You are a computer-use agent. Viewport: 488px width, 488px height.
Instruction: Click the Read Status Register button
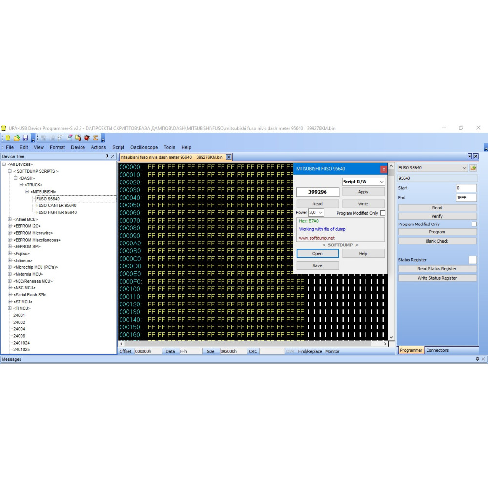click(x=437, y=268)
